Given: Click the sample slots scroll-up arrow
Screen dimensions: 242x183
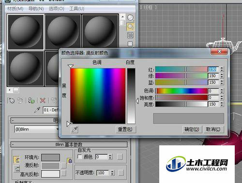Looking at the screenshot, I should click(x=122, y=17).
